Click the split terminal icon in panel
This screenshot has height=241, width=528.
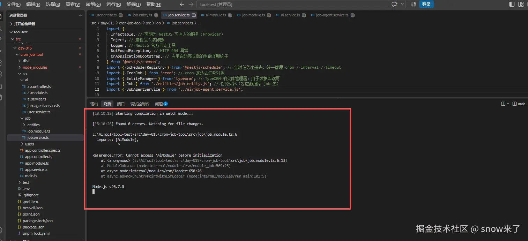[x=503, y=104]
